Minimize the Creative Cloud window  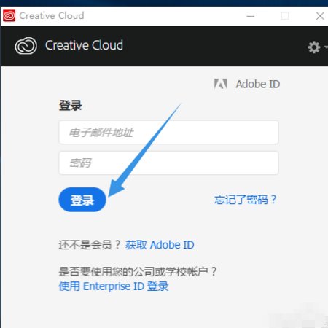251,16
